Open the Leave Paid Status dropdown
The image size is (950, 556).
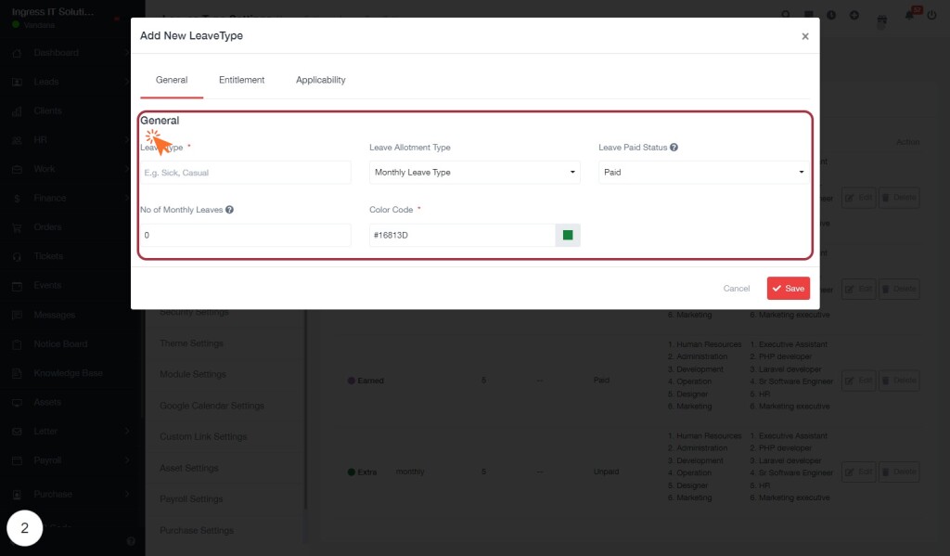point(703,173)
